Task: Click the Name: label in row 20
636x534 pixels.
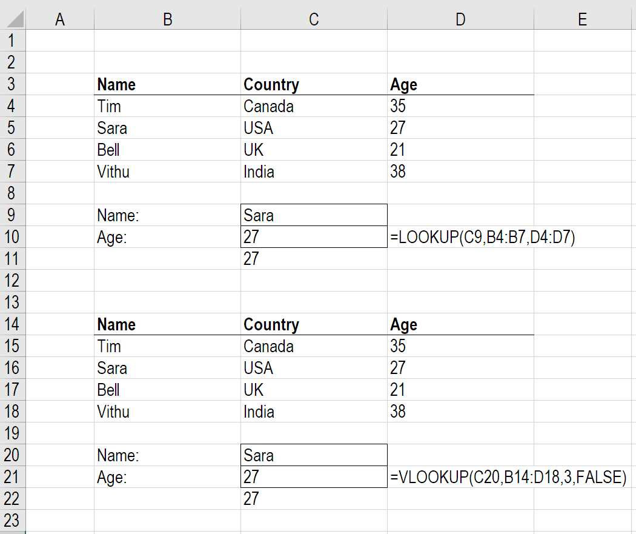Action: pyautogui.click(x=118, y=455)
